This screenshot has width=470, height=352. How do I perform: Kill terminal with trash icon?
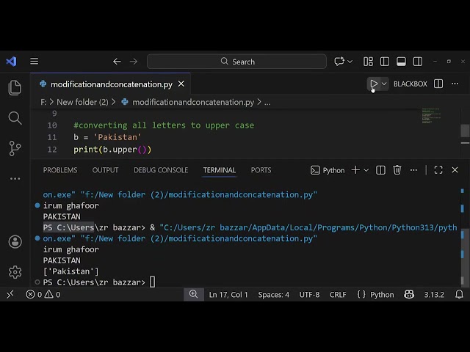[x=397, y=170]
